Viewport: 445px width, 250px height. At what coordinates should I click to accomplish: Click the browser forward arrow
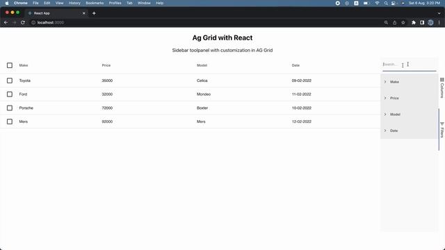[15, 22]
